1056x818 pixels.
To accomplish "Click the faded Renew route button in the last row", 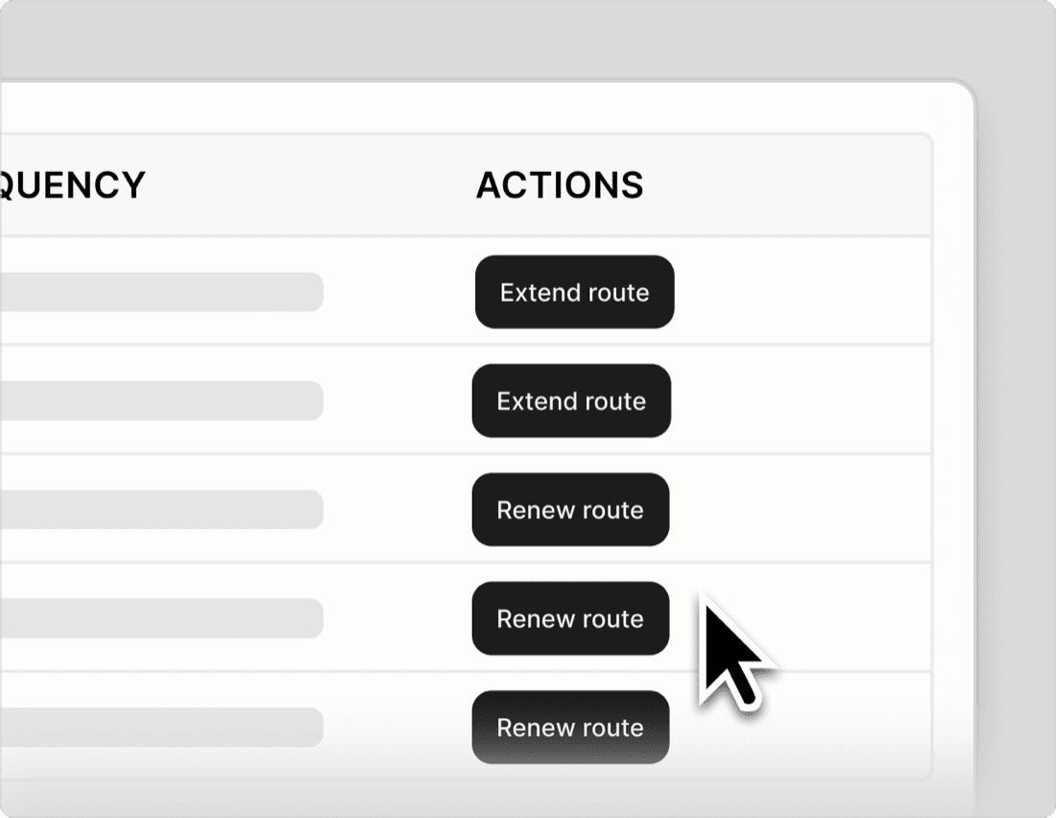I will pos(570,728).
